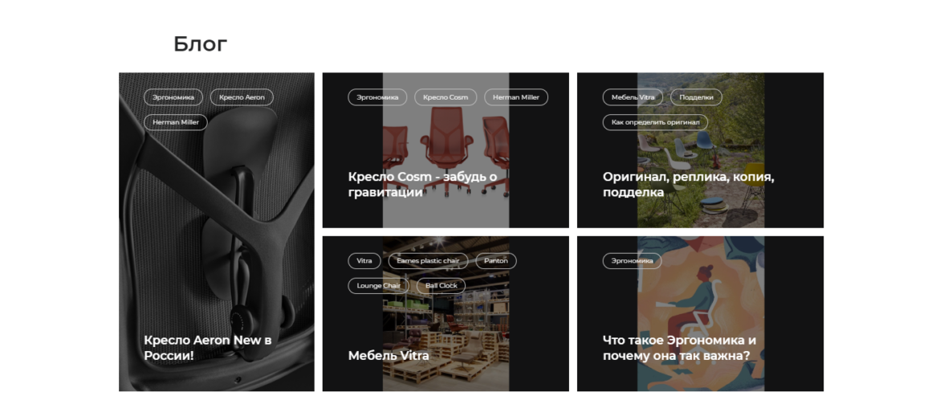The image size is (944, 417).
Task: Open the "Кресло Aeron New в России!" article
Action: pos(207,348)
